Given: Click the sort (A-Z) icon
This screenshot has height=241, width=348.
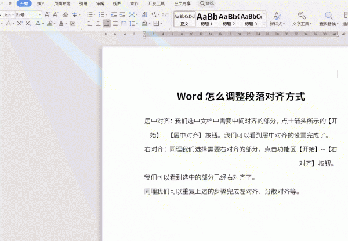Looking at the screenshot, I should point(144,15).
